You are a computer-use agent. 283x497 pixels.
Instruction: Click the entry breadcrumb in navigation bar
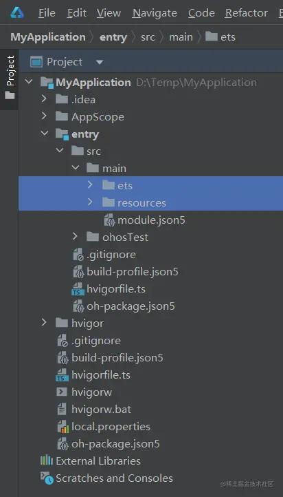113,37
